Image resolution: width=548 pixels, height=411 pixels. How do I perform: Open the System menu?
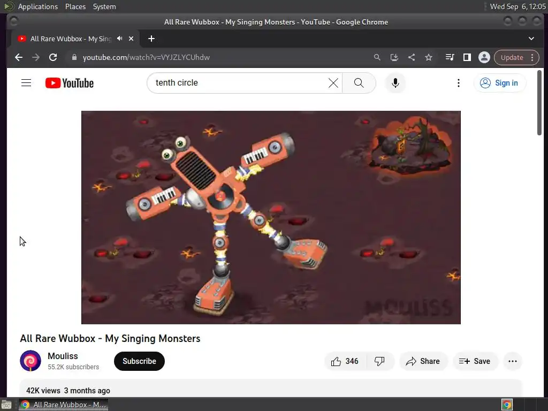(104, 6)
